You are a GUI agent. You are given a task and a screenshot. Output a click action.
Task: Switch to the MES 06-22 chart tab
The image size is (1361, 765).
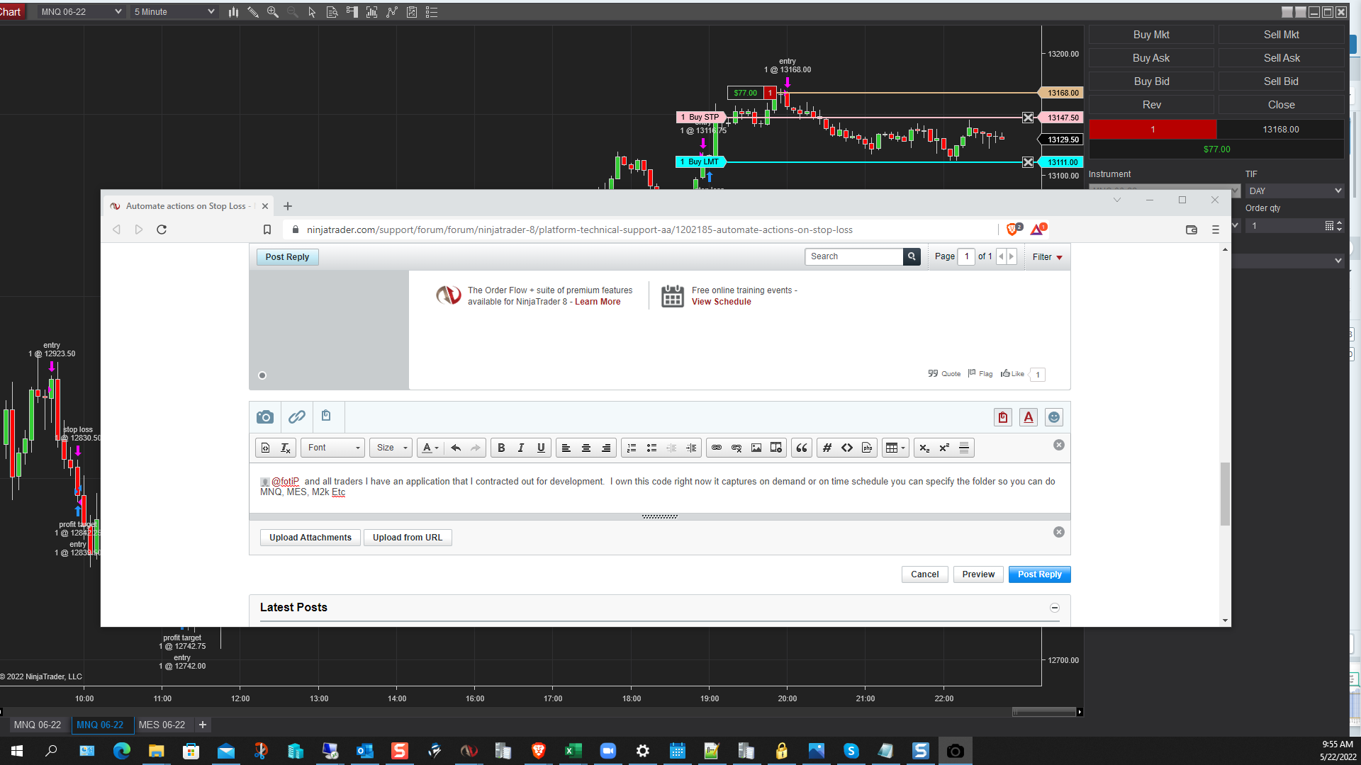pos(162,725)
